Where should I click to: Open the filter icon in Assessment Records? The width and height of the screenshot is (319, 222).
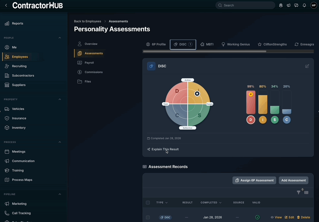[x=298, y=192]
